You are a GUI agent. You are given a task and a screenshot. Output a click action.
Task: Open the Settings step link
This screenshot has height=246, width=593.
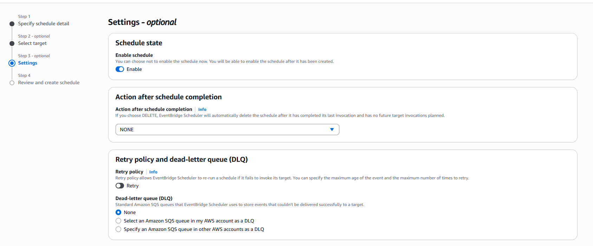tap(28, 63)
